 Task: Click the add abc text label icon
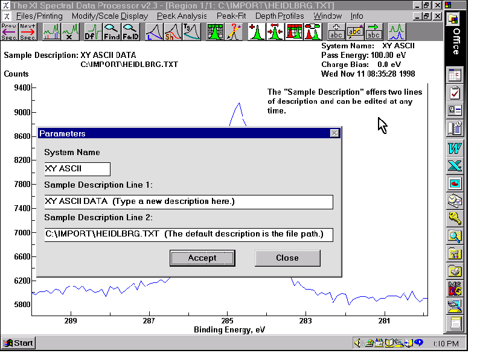[336, 31]
